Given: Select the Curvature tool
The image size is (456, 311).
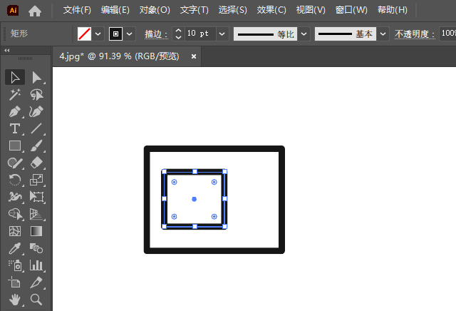Looking at the screenshot, I should (x=36, y=111).
